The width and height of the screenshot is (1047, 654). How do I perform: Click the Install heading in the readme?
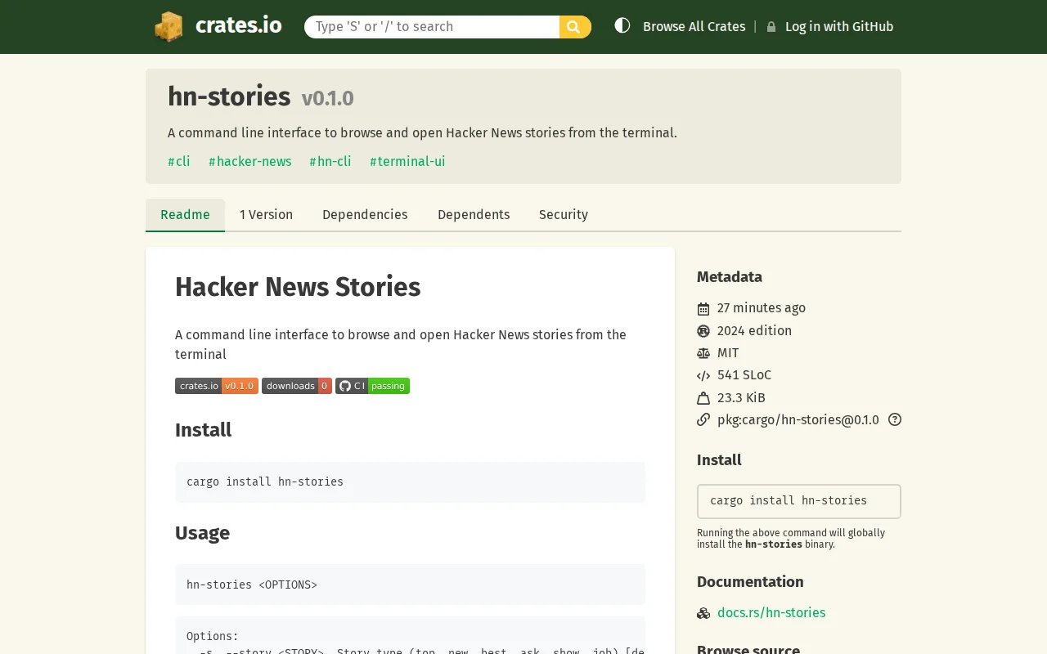(203, 430)
